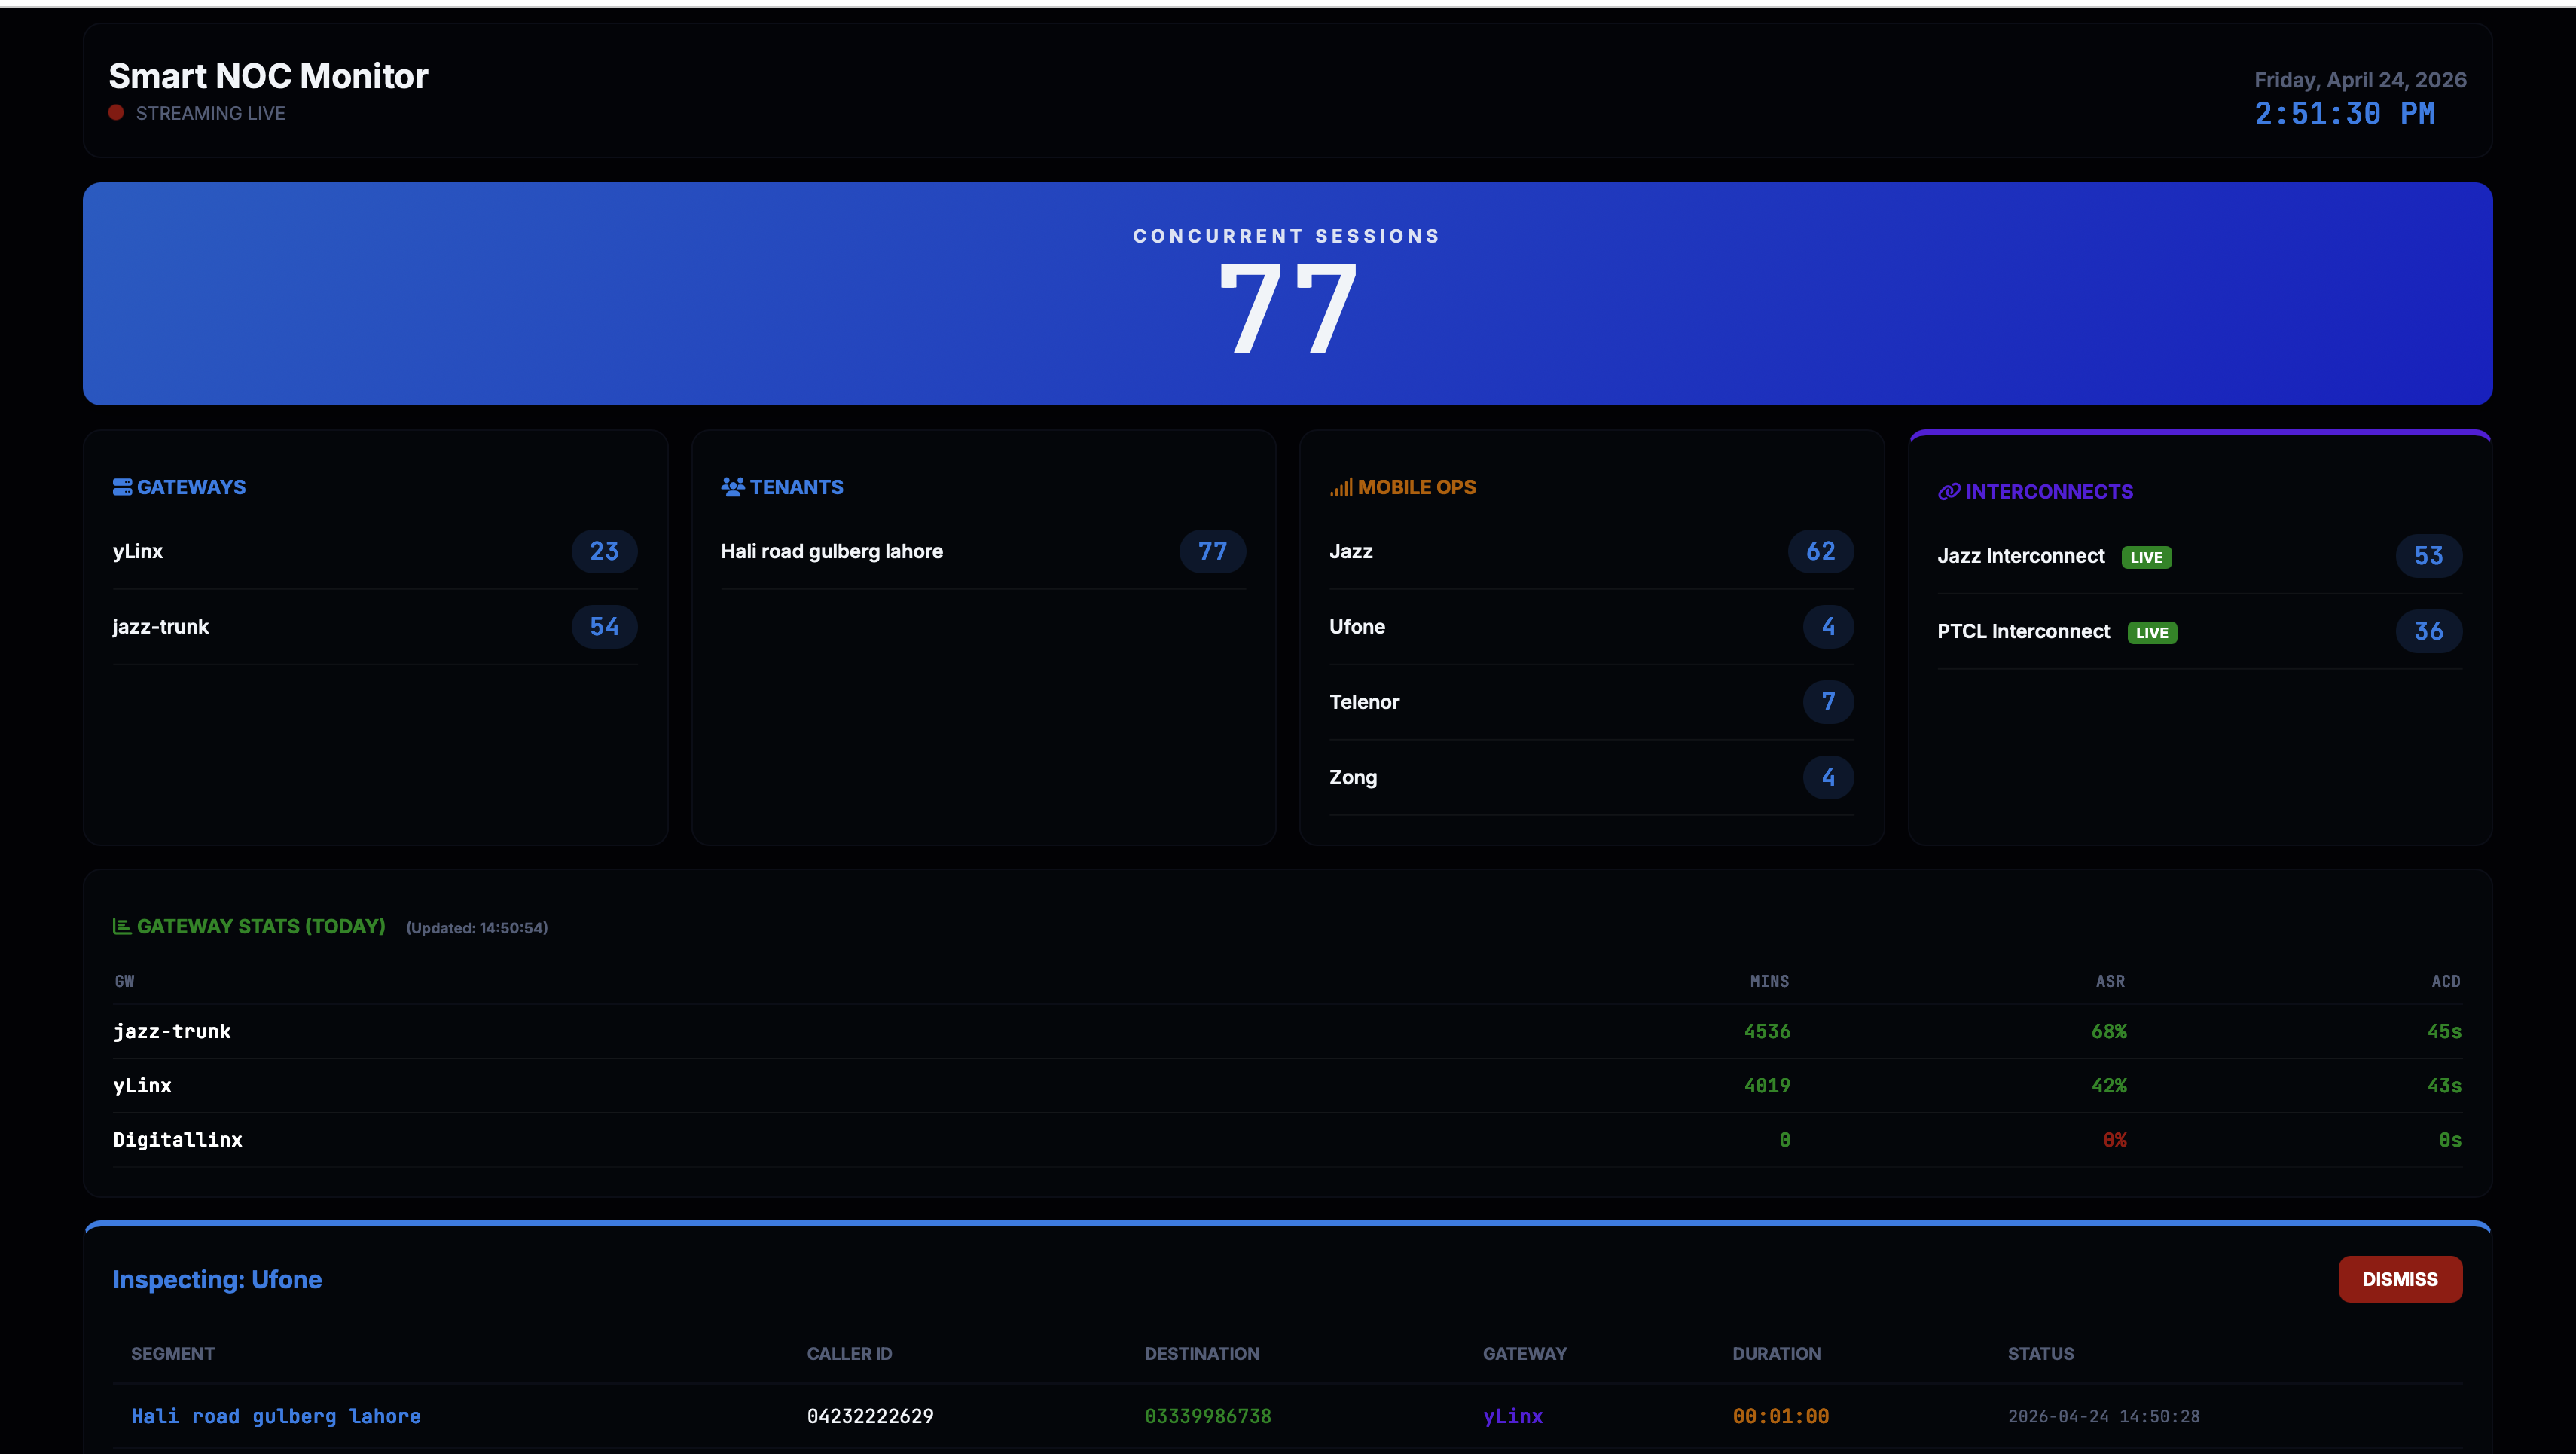Click yLinx minutes value 4019

(1767, 1085)
